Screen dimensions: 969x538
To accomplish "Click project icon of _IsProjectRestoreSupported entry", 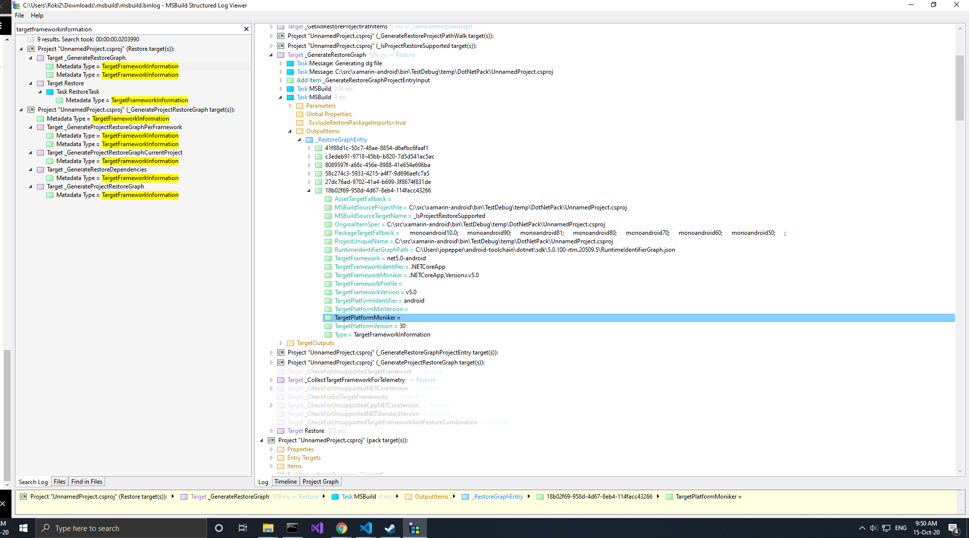I will [x=281, y=46].
